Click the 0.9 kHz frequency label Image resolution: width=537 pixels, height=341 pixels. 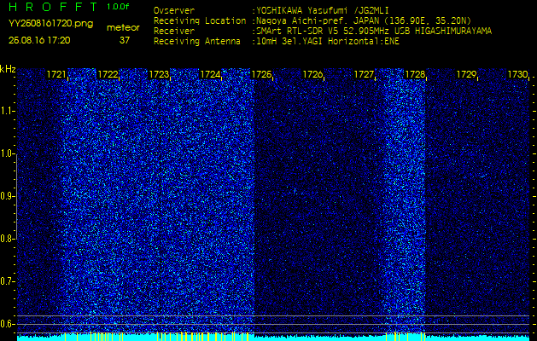8,196
